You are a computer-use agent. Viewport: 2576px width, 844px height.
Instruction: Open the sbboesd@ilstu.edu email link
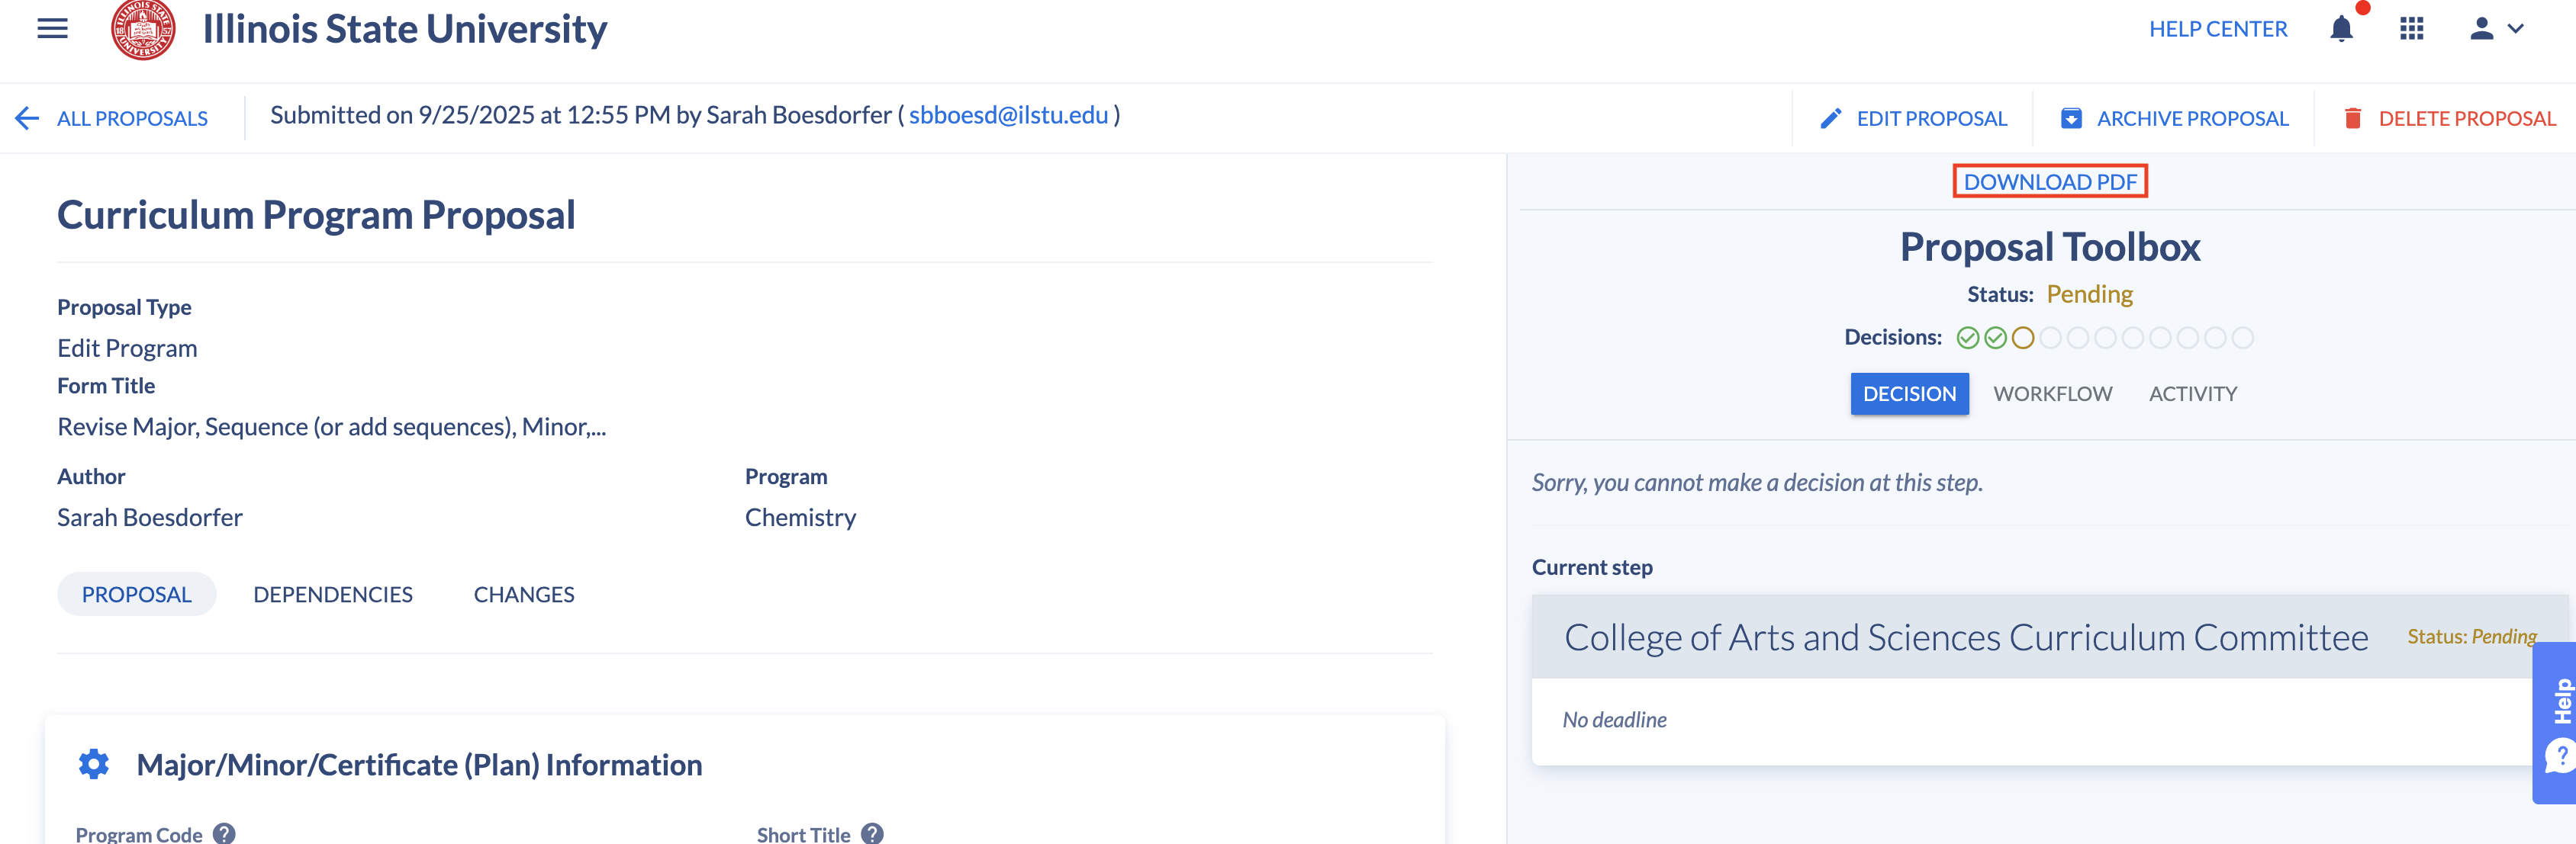[x=1008, y=116]
